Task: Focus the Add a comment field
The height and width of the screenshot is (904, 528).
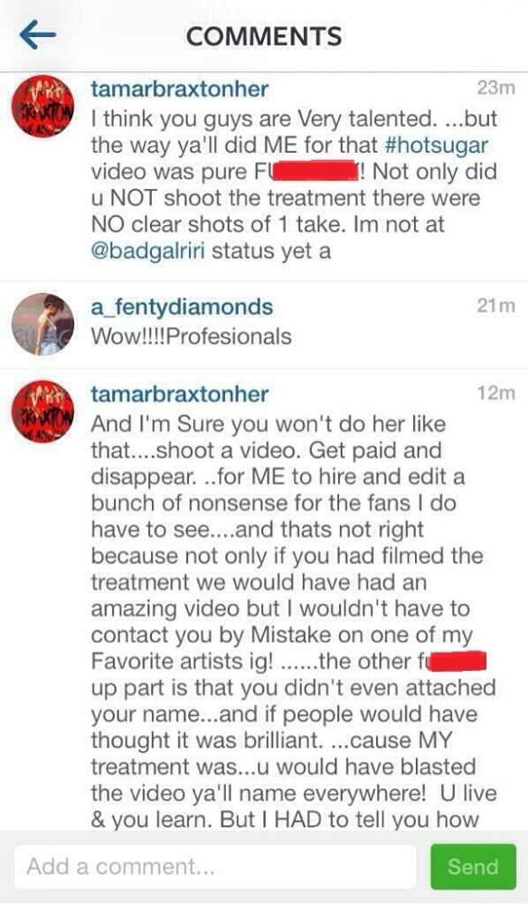Action: 215,867
